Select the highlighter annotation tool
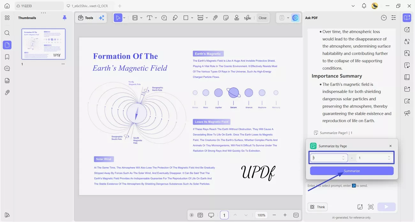 [x=175, y=18]
